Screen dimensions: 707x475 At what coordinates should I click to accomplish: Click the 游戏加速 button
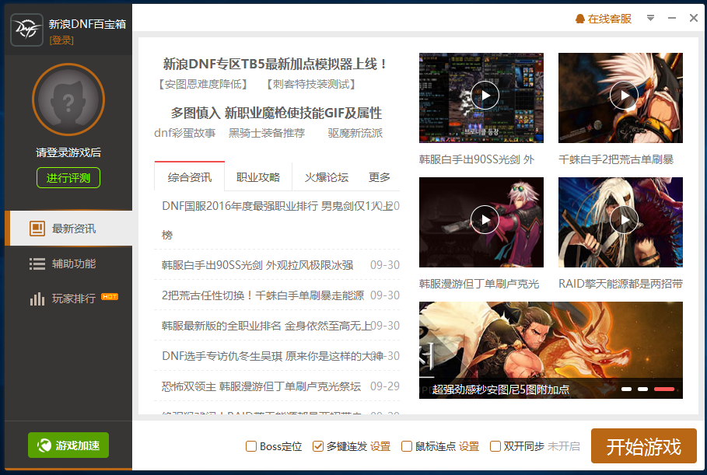(x=68, y=445)
